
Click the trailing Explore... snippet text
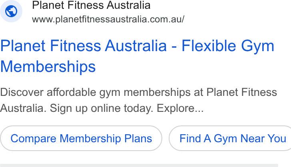pyautogui.click(x=180, y=108)
